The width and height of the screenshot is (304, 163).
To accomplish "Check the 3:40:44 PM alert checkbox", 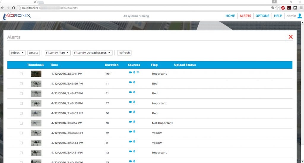I will (21, 143).
